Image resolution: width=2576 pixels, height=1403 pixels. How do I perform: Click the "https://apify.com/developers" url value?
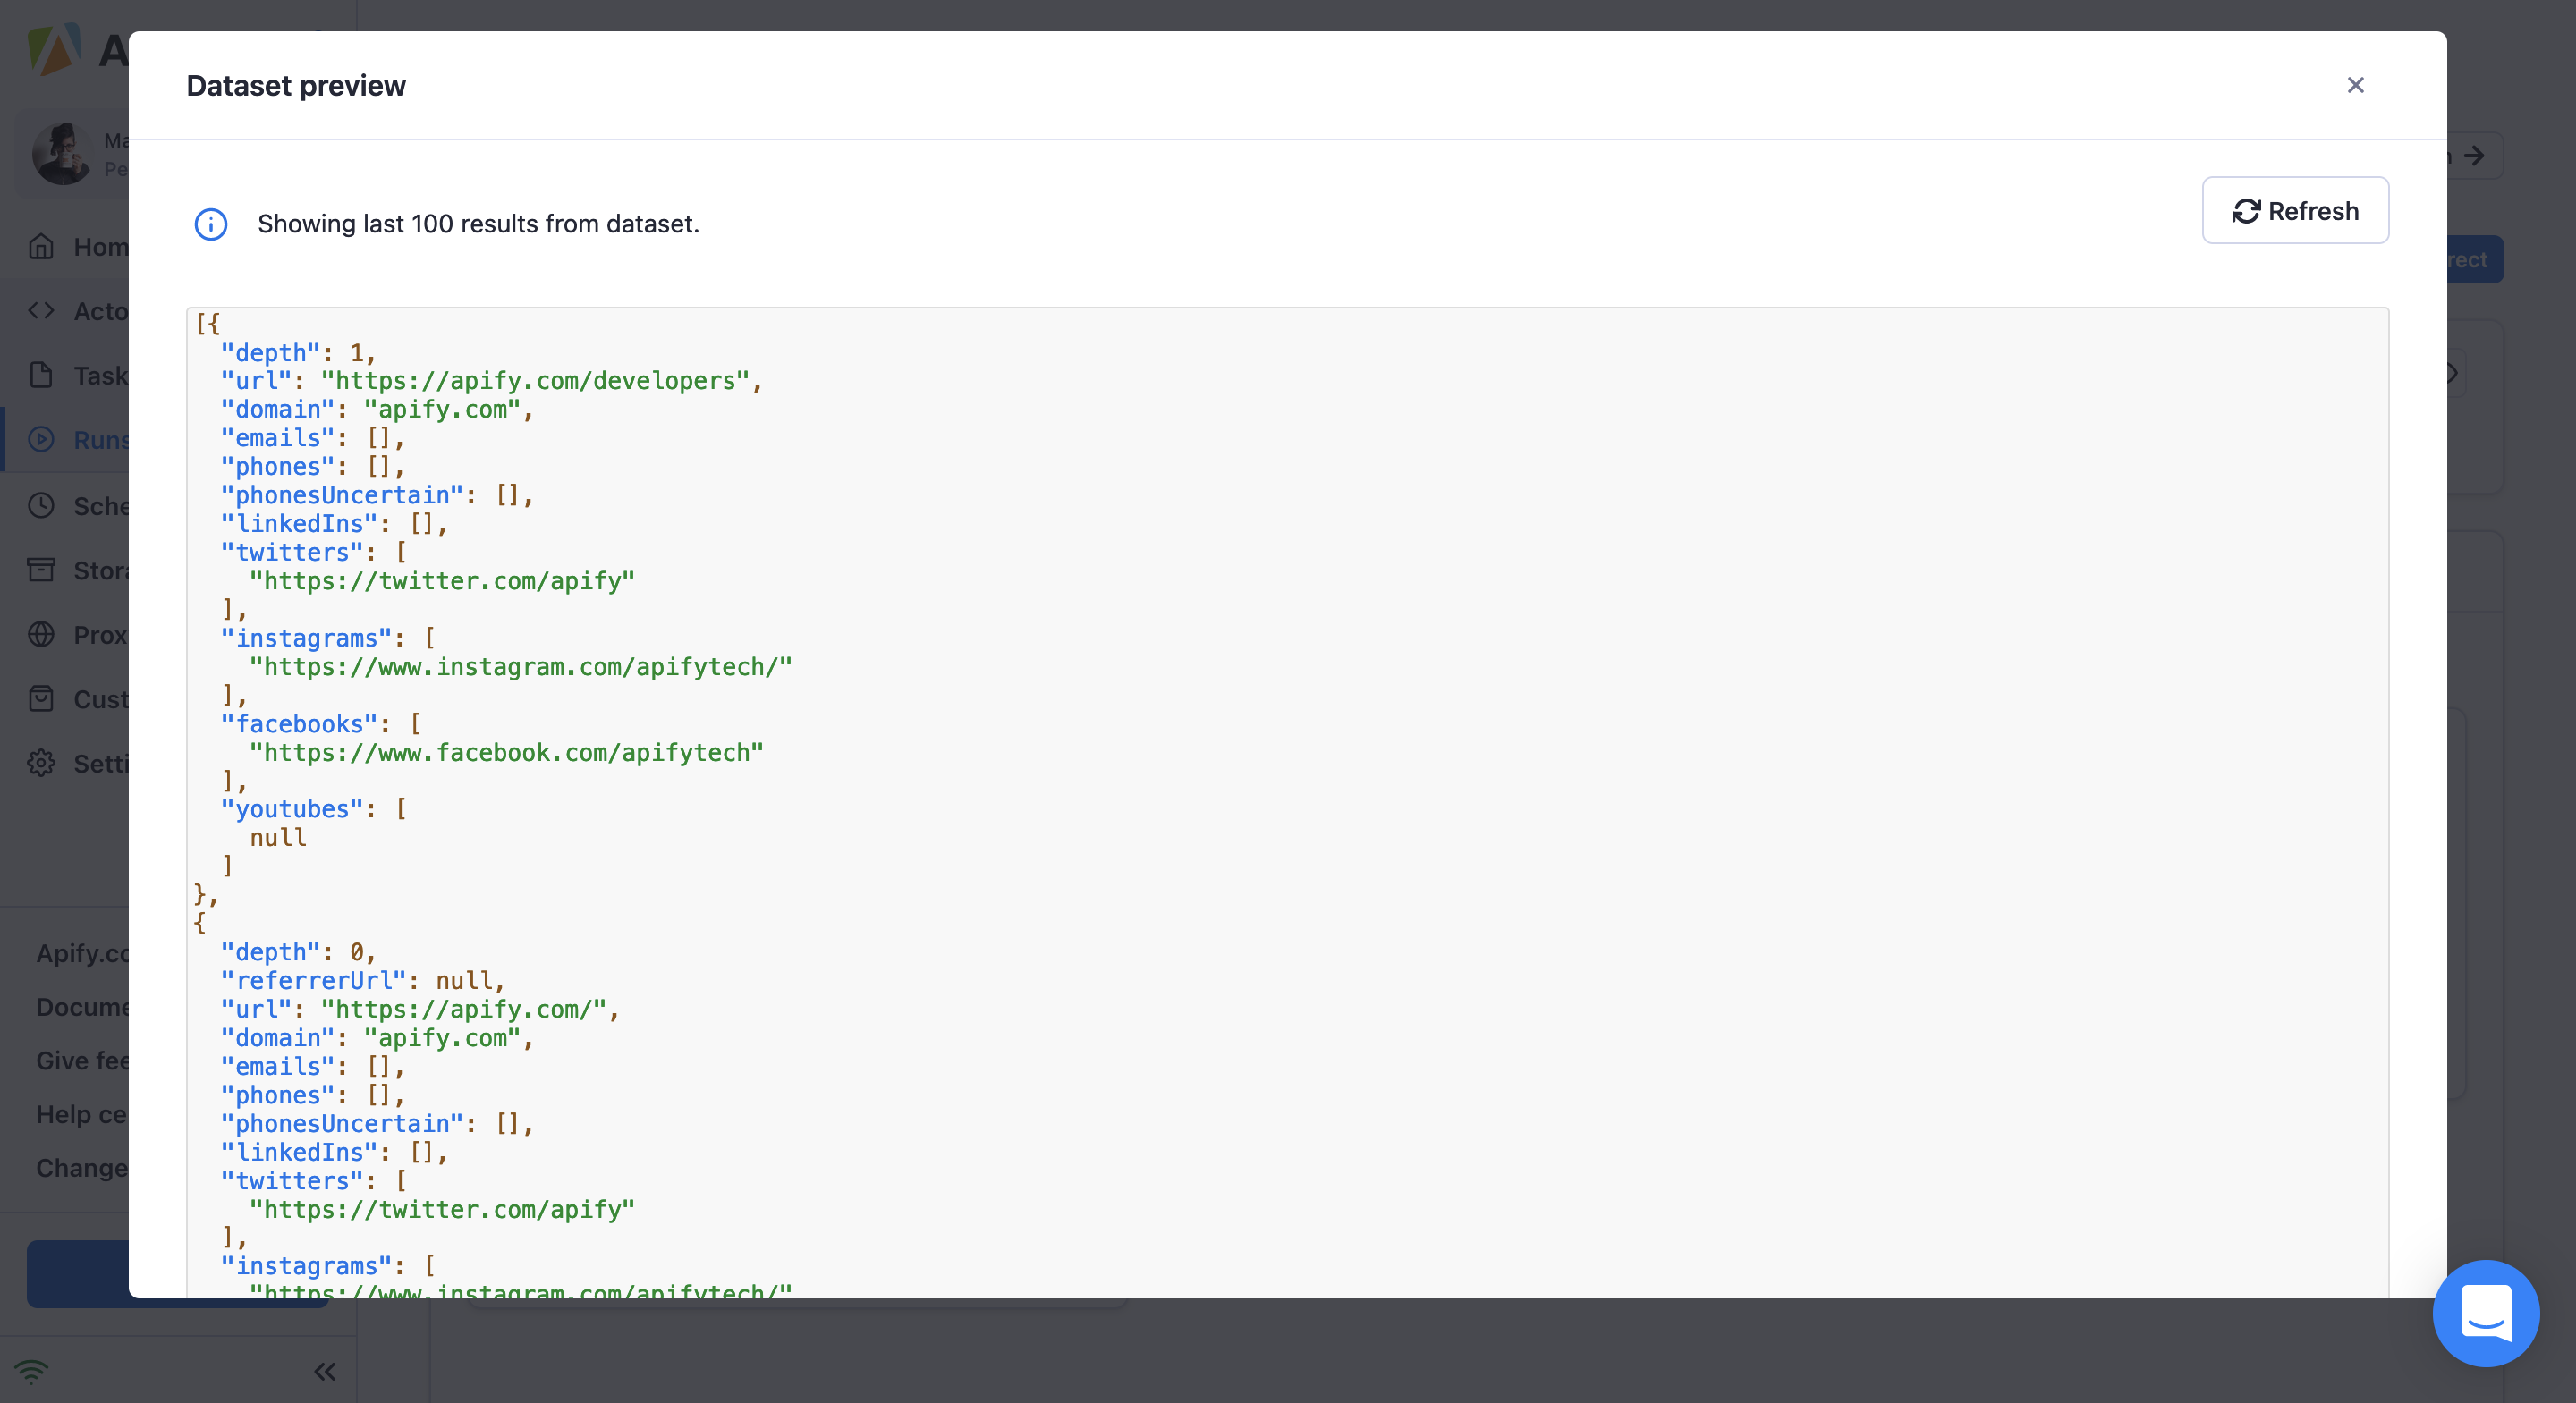pos(535,381)
